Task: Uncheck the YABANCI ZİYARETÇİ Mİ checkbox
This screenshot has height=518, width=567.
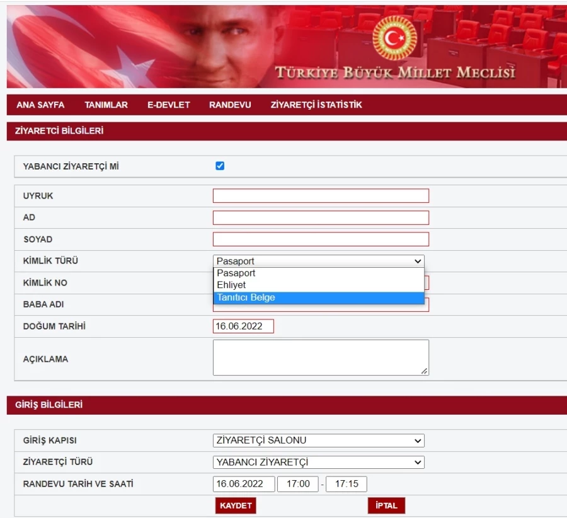Action: (220, 166)
